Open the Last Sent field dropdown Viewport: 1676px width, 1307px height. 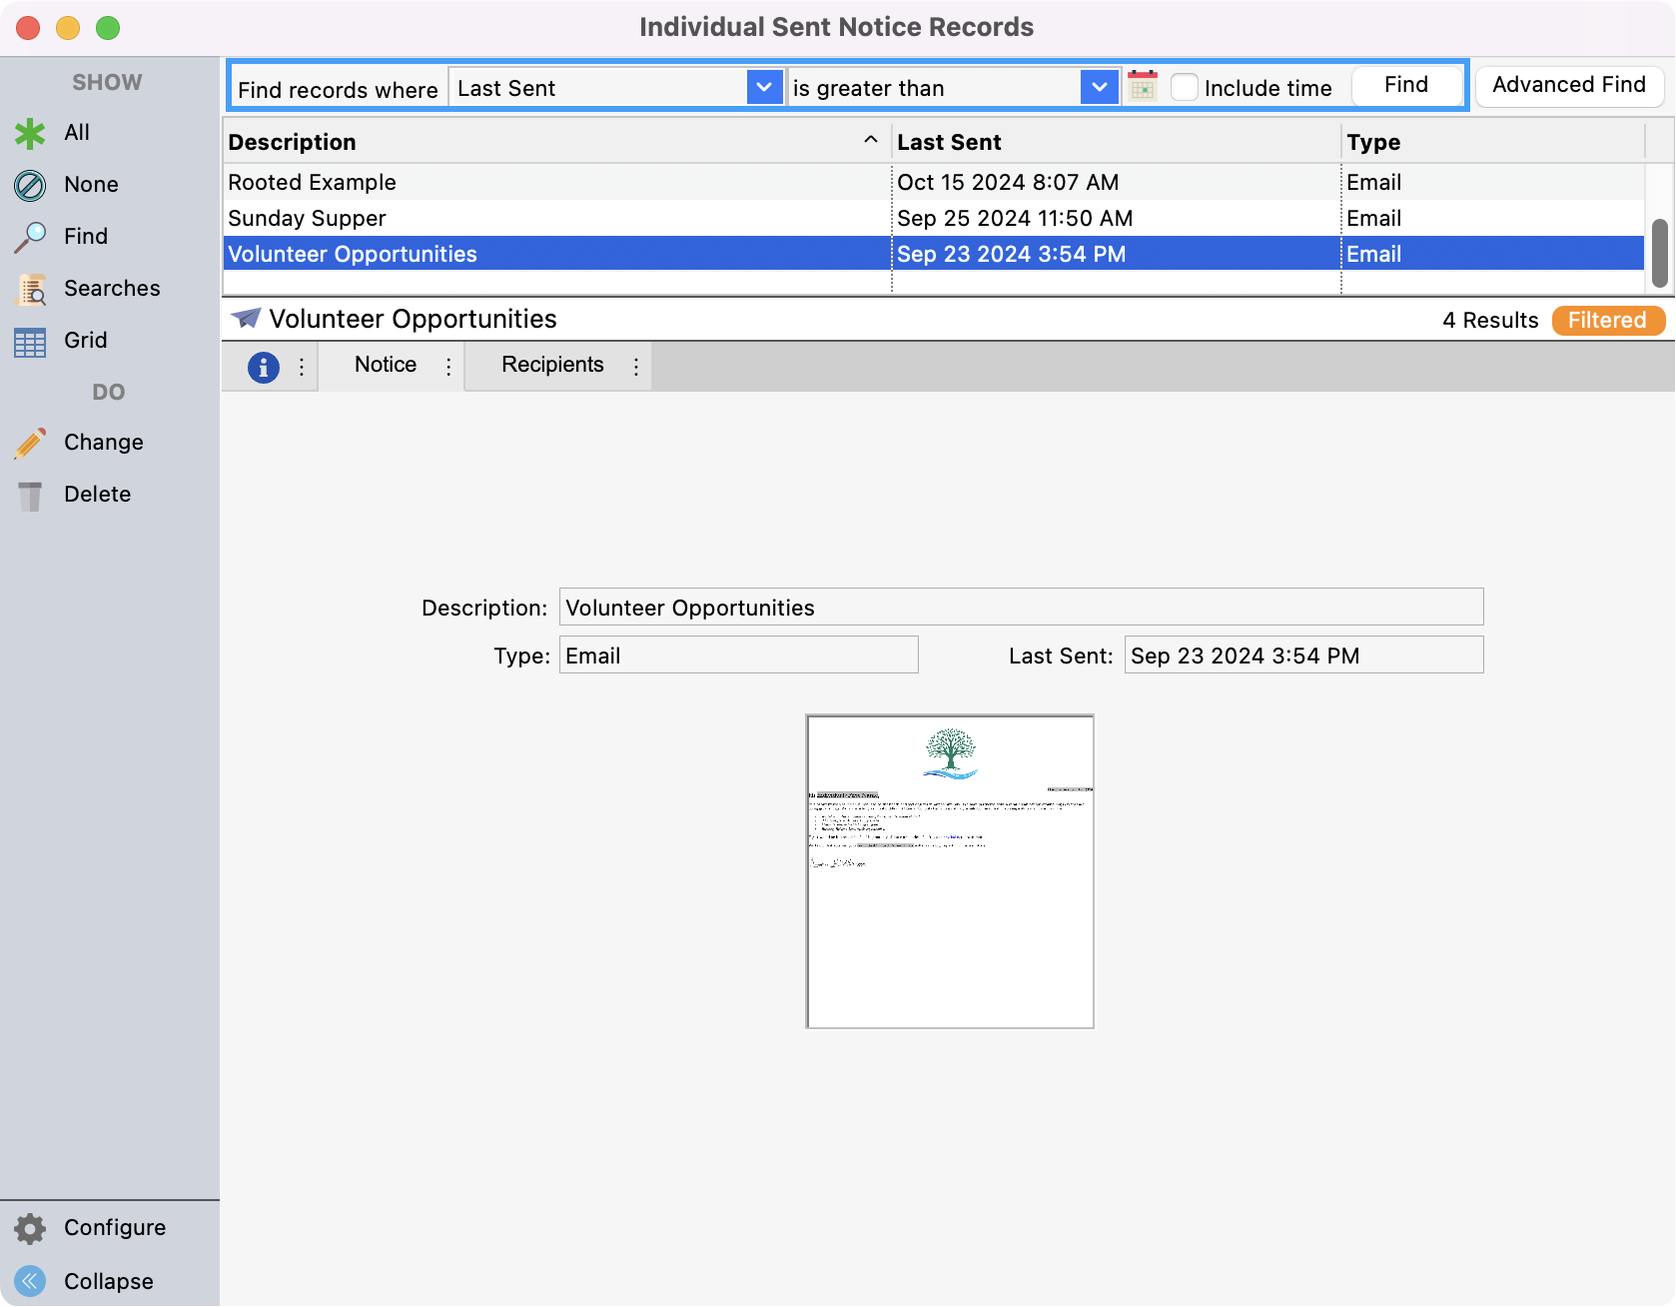pos(764,87)
